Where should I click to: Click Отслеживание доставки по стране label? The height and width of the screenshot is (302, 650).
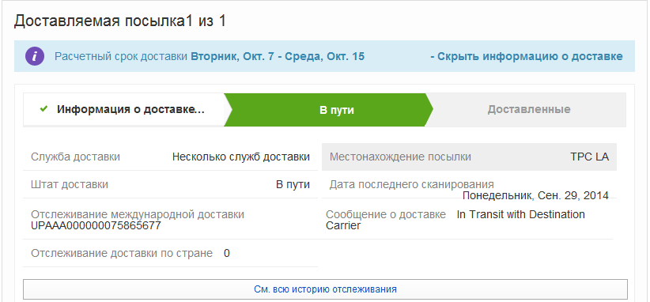pos(122,253)
